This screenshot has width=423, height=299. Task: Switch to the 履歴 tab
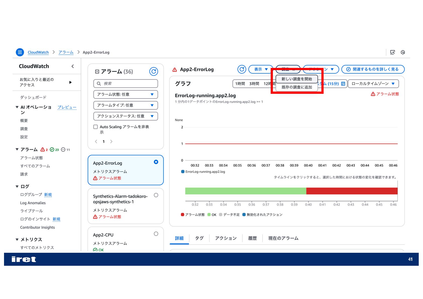pos(252,238)
